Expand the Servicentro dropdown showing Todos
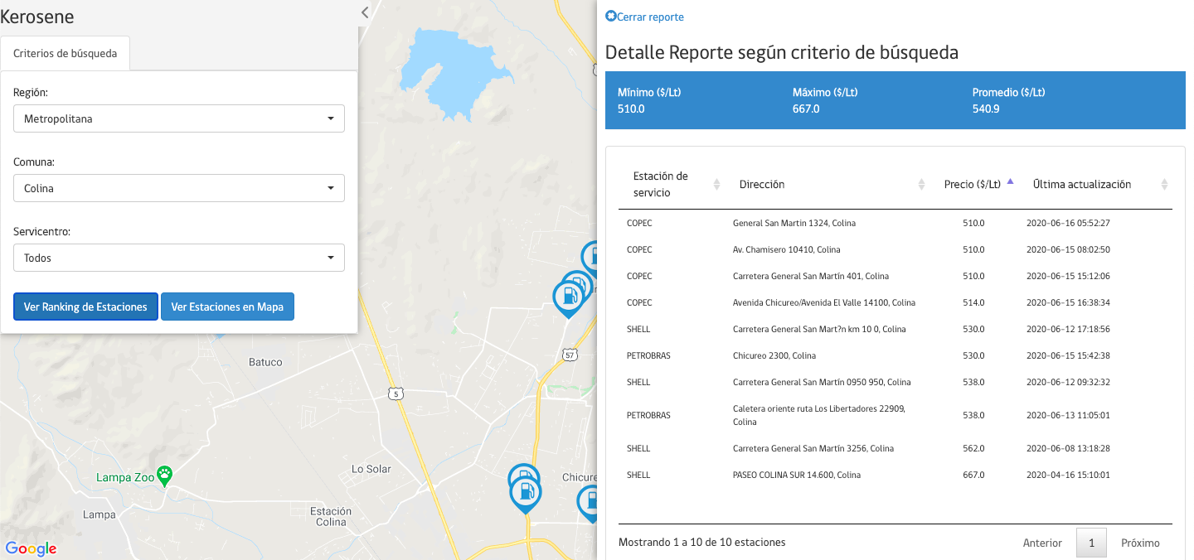Image resolution: width=1194 pixels, height=560 pixels. (179, 258)
